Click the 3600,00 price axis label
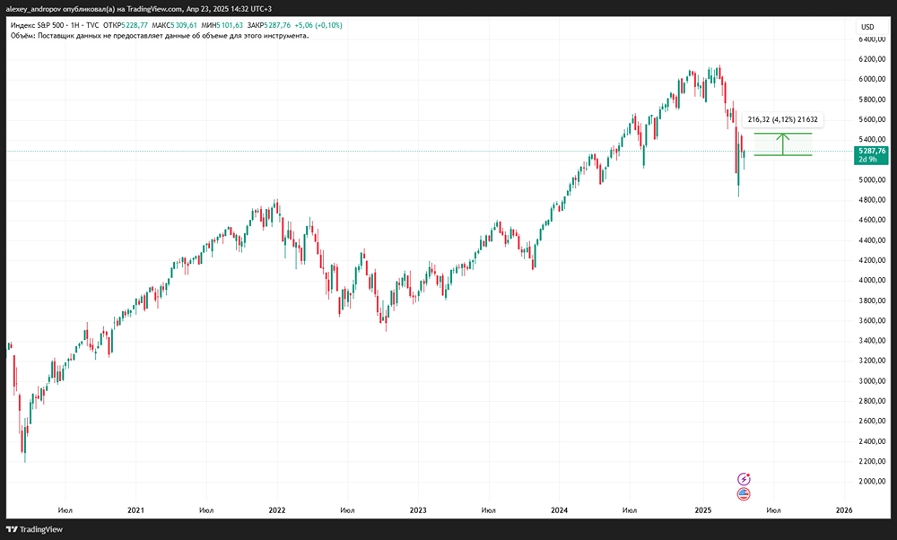Image resolution: width=897 pixels, height=540 pixels. pos(872,320)
